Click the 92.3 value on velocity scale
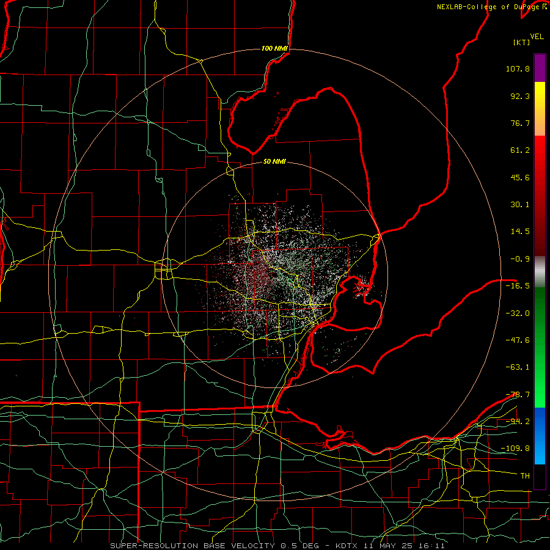550x550 pixels. click(x=520, y=96)
